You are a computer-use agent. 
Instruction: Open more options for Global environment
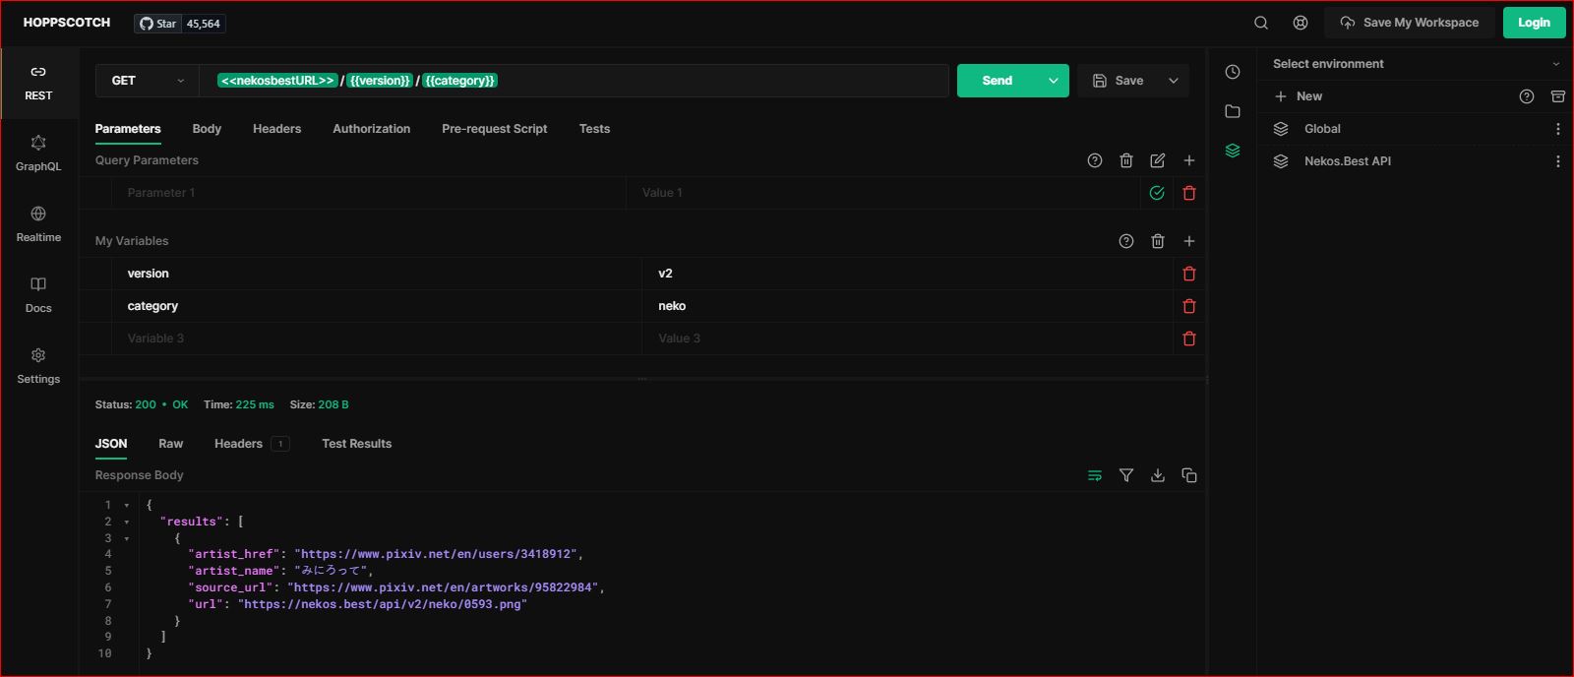point(1558,129)
